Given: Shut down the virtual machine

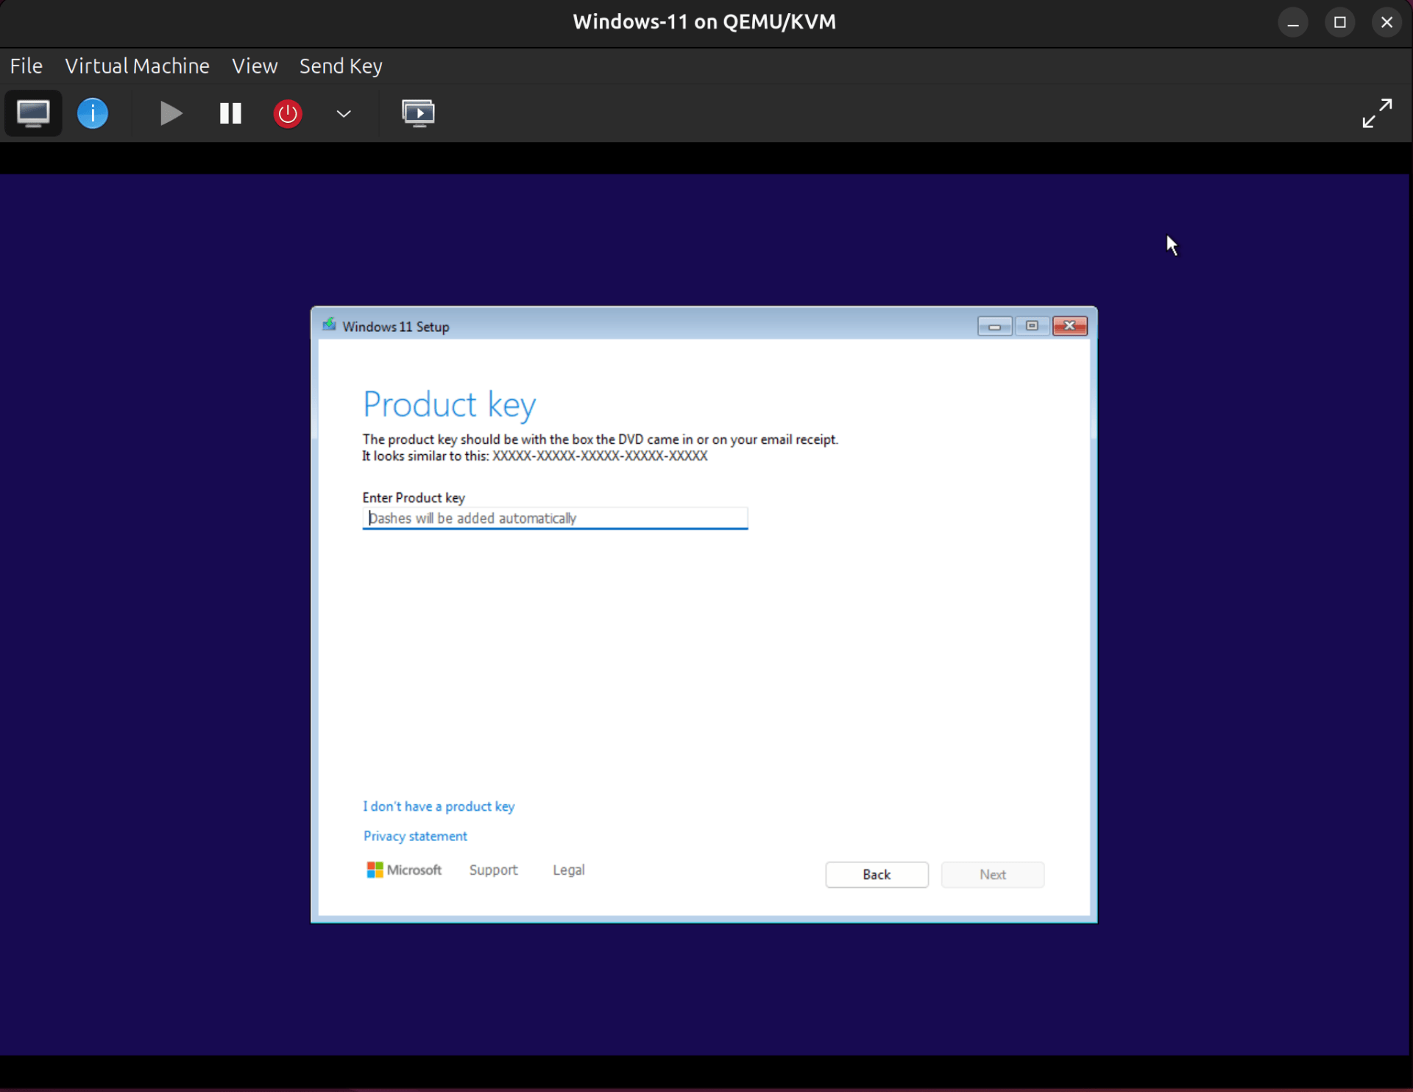Looking at the screenshot, I should click(287, 113).
